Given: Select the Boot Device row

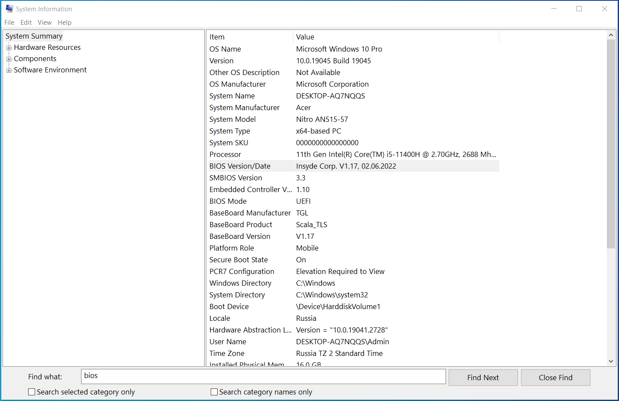Looking at the screenshot, I should click(353, 306).
